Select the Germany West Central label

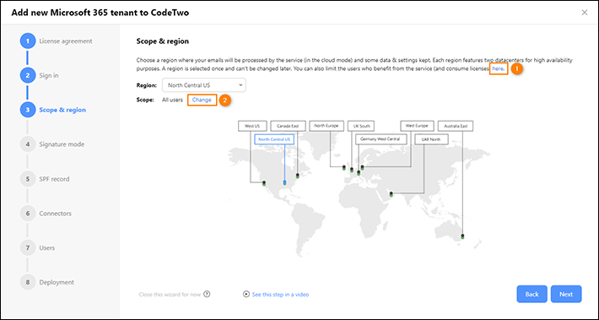381,139
